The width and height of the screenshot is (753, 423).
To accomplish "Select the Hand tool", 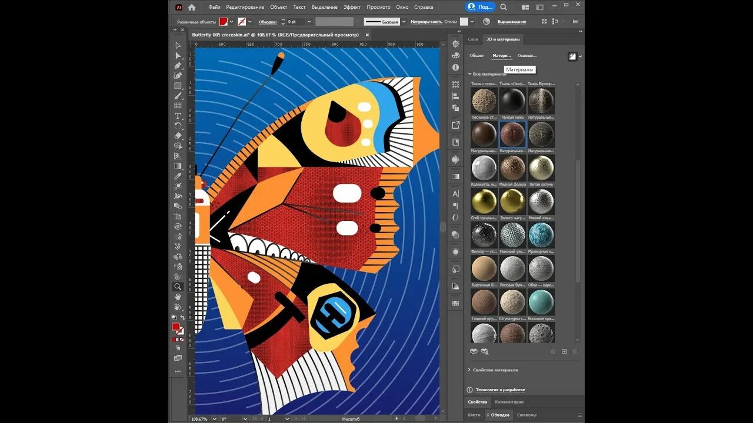I will click(178, 297).
